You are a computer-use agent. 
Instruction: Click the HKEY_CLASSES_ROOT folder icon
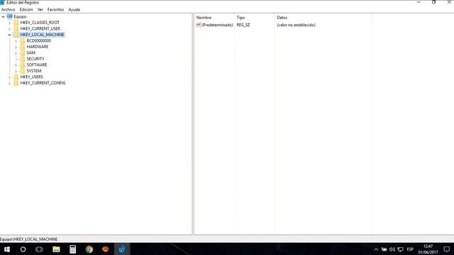coord(16,23)
